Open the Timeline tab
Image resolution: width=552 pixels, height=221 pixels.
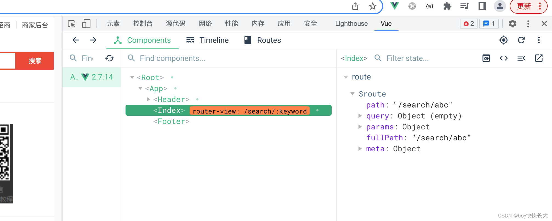click(207, 40)
